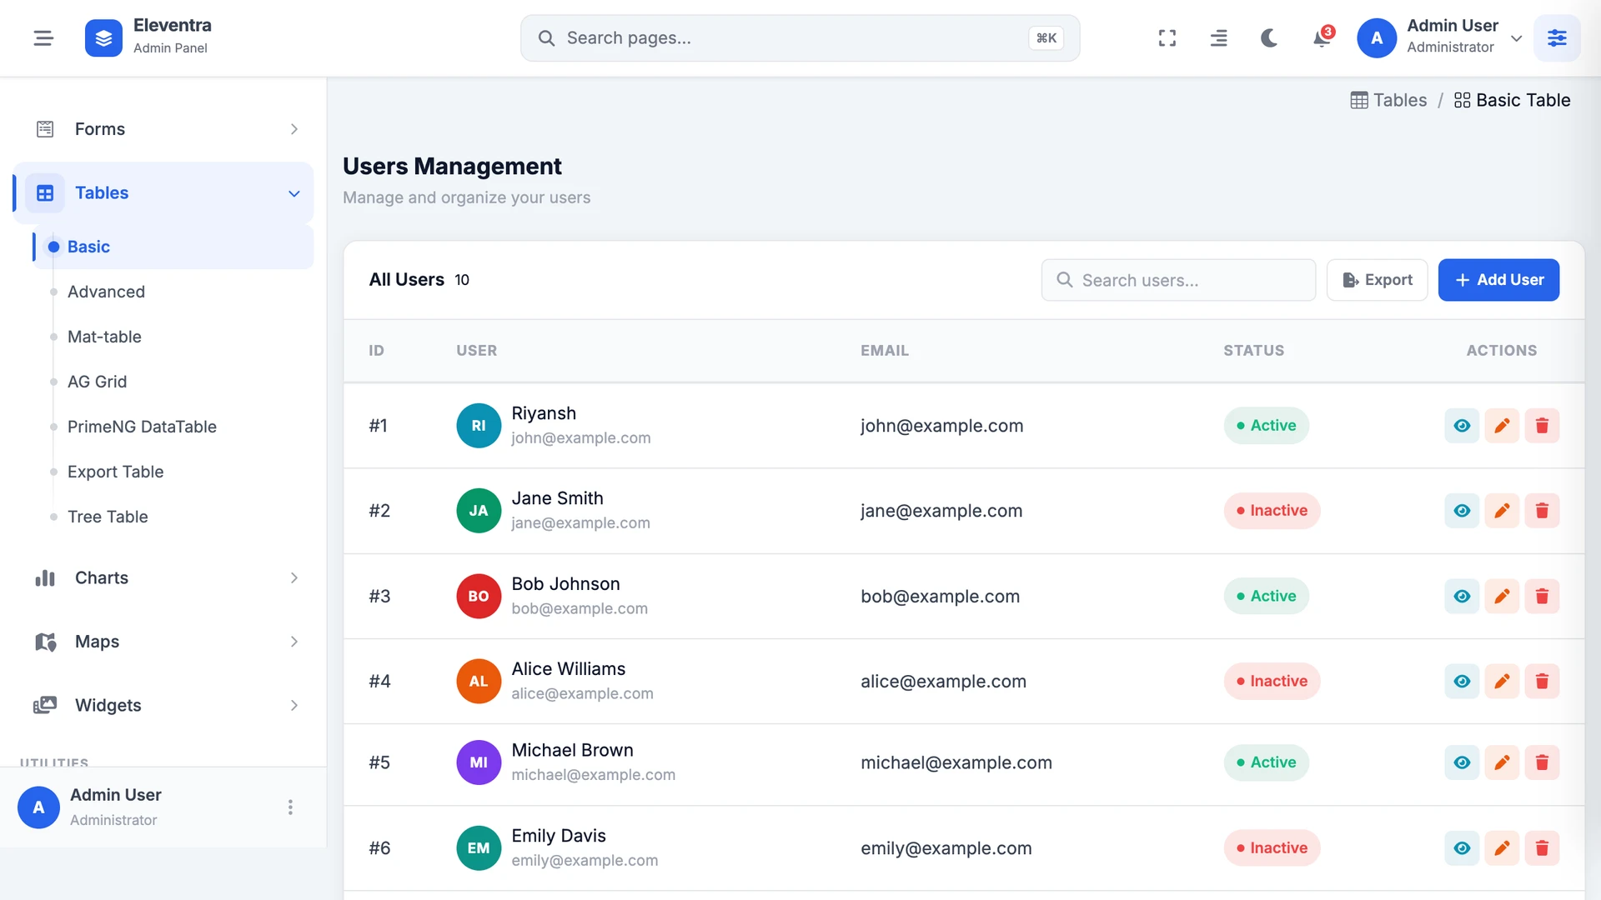Edit Michael Brown pencil icon

[1502, 762]
